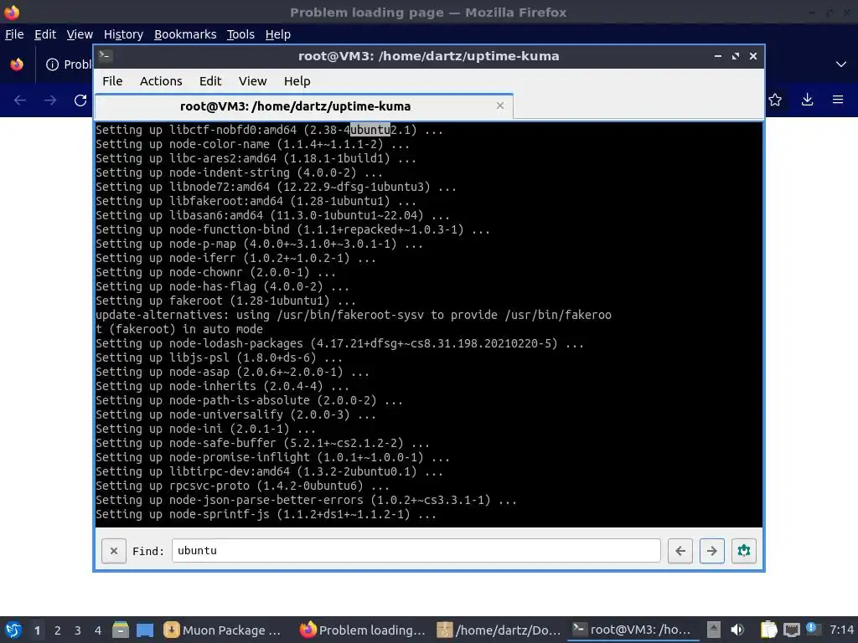858x643 pixels.
Task: Open the Firefox Help menu
Action: [x=277, y=34]
